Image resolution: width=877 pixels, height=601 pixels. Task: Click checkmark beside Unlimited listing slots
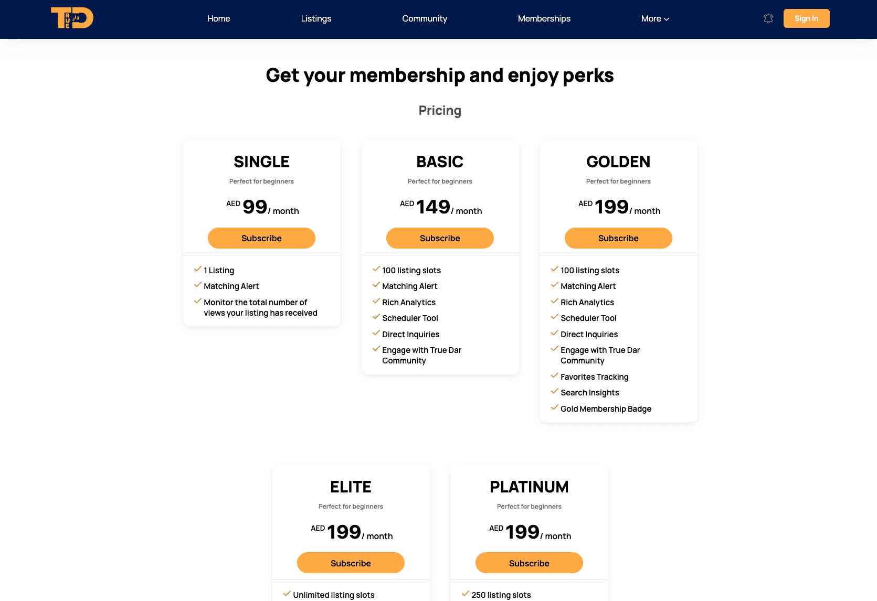tap(287, 594)
